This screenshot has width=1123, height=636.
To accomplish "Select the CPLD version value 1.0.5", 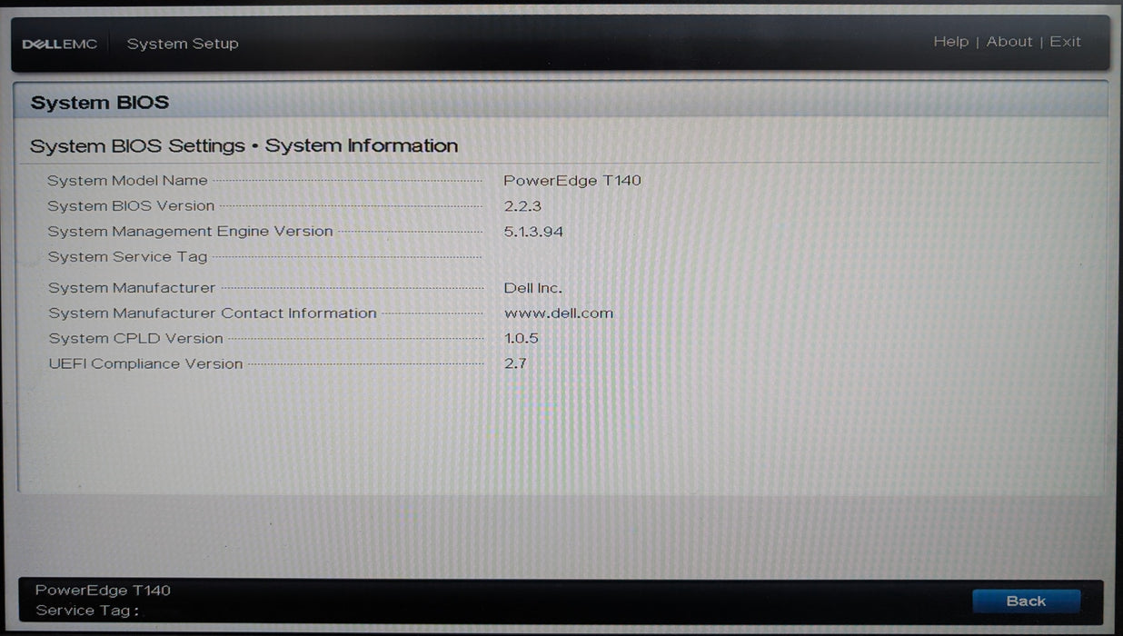I will tap(522, 339).
